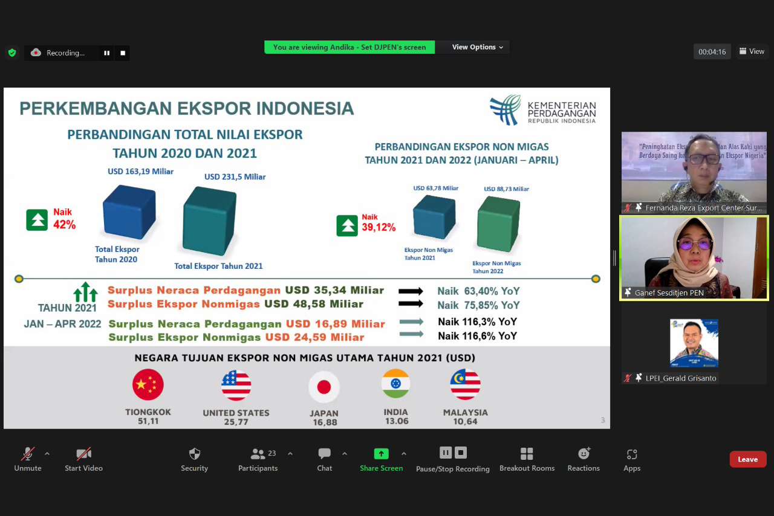Click the red Leave button

pyautogui.click(x=747, y=459)
